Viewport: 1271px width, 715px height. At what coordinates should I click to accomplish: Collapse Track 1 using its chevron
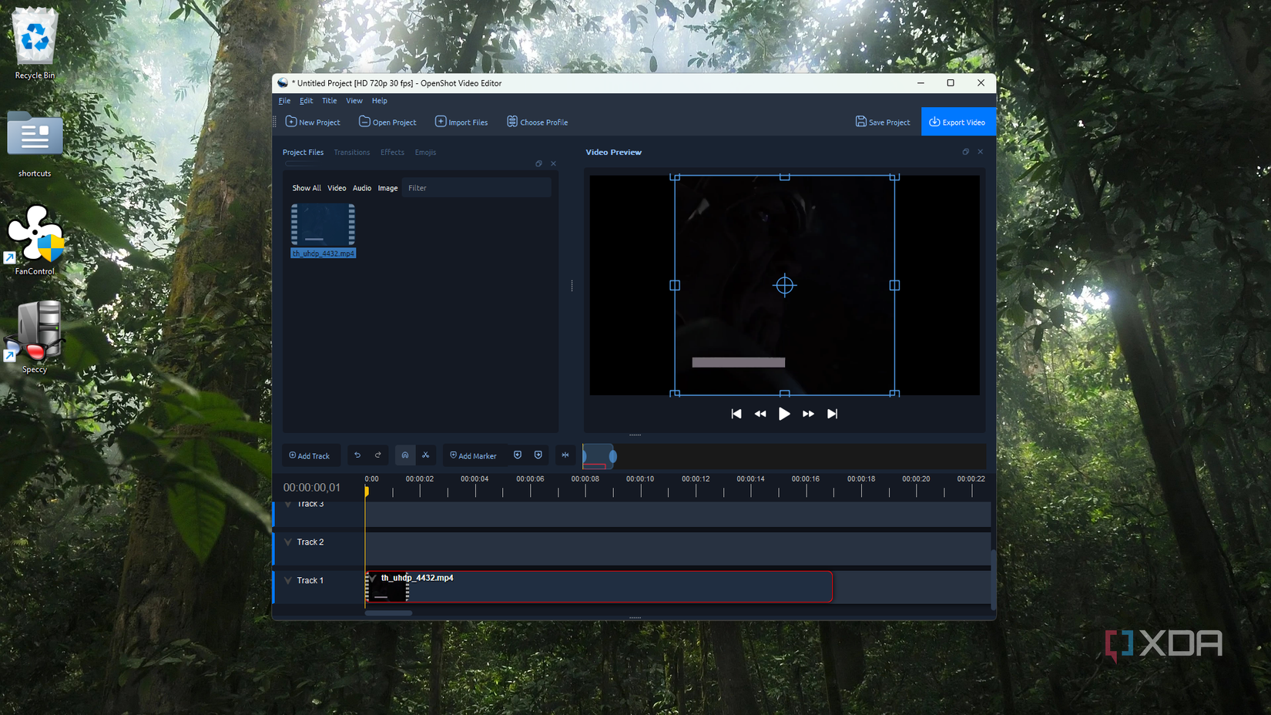288,579
